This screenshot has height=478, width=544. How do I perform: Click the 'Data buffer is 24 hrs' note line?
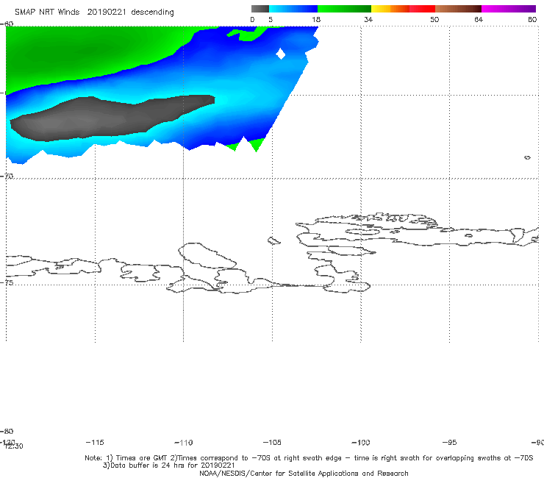click(x=169, y=465)
